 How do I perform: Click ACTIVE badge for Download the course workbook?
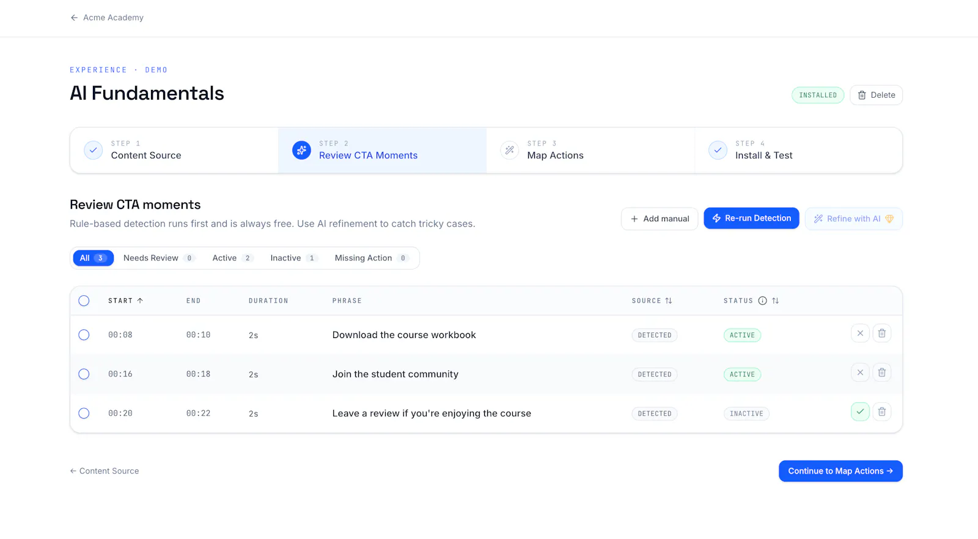[x=742, y=335]
